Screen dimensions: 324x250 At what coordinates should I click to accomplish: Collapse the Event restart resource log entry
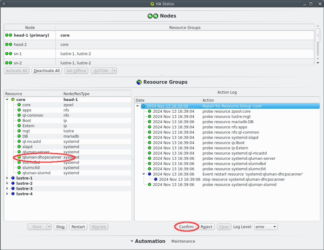[x=144, y=174]
